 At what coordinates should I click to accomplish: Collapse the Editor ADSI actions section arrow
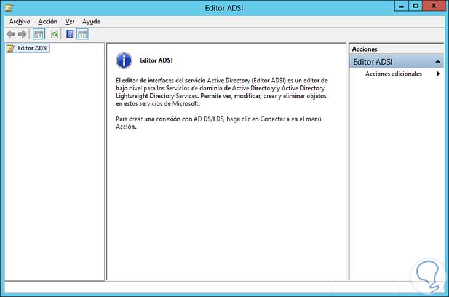438,61
